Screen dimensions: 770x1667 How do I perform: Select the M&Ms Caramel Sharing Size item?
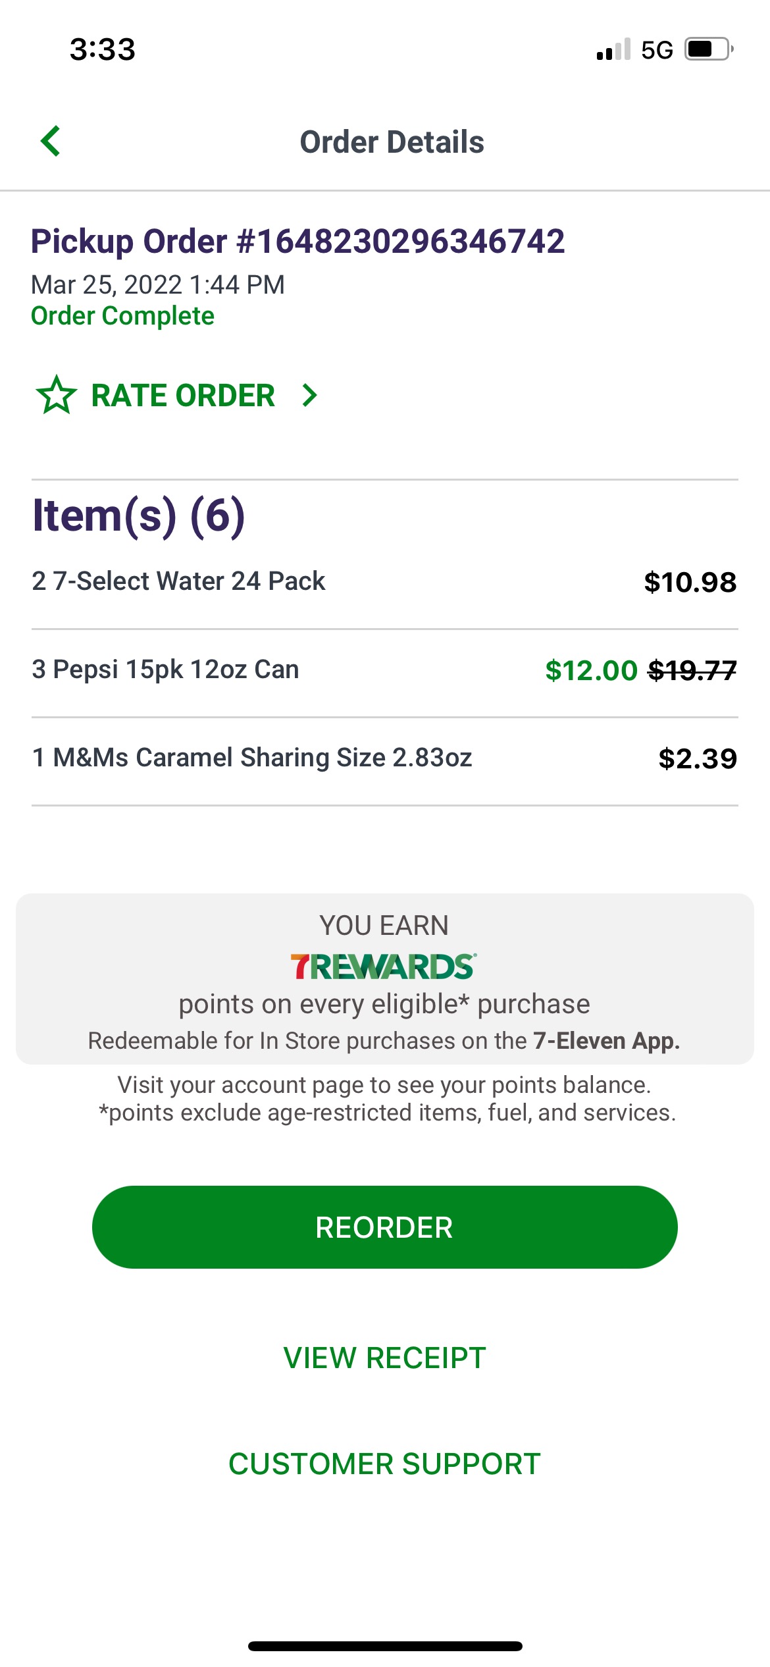(x=252, y=758)
